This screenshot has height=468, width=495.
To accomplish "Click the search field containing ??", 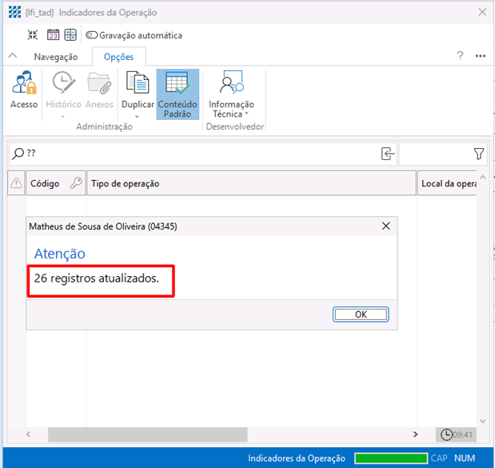I will 200,154.
